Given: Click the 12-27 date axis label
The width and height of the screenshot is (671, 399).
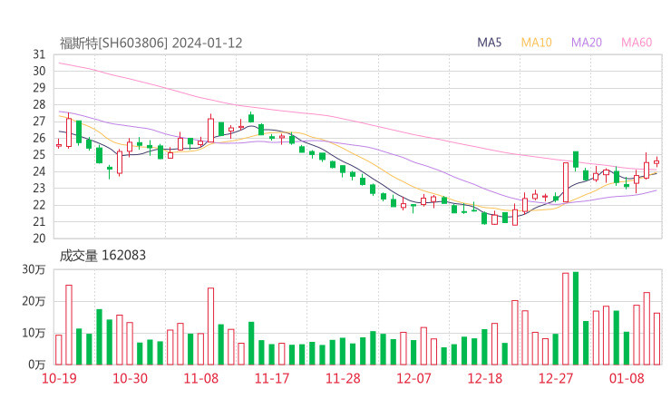Looking at the screenshot, I should coord(556,378).
